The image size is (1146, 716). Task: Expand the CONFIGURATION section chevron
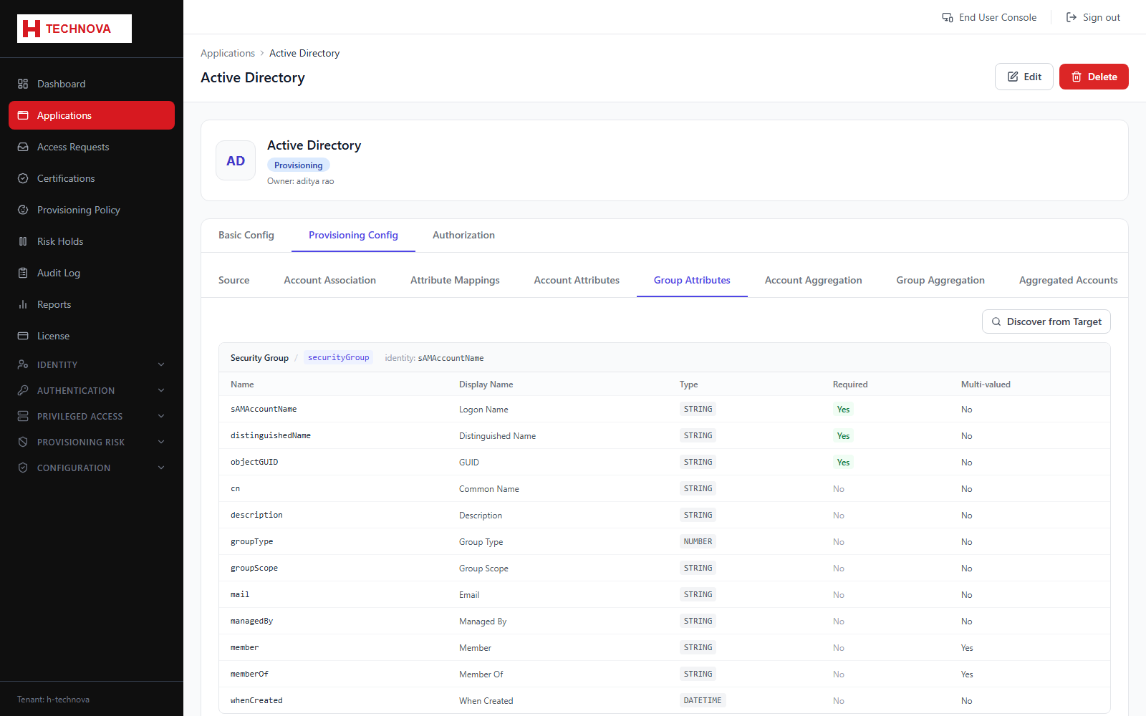[x=161, y=468]
